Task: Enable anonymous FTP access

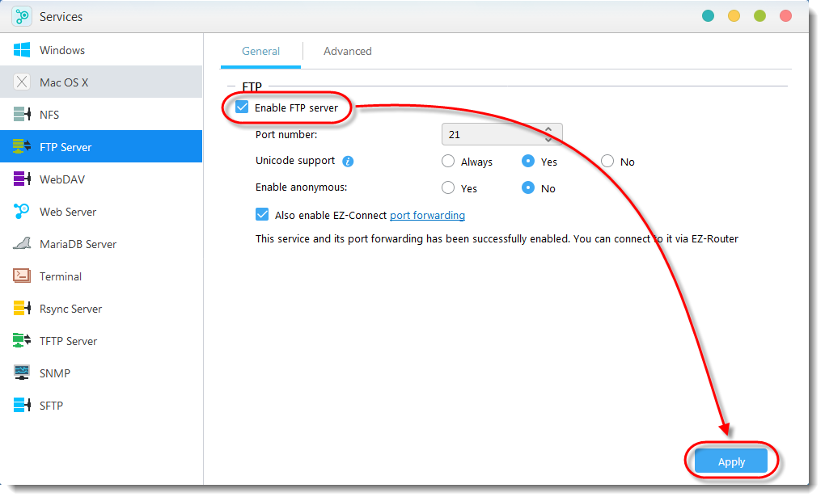Action: (x=448, y=187)
